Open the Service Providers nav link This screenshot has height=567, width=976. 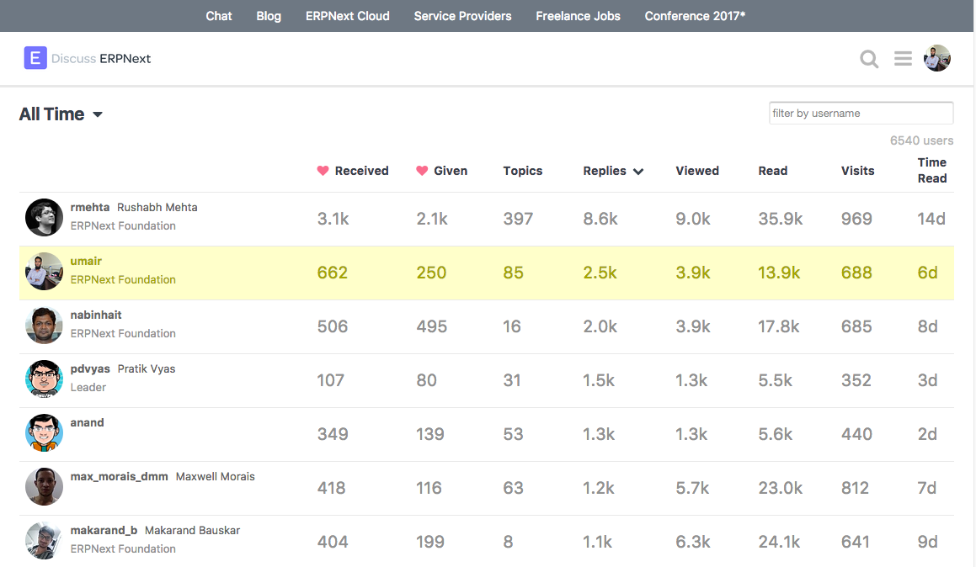[x=462, y=16]
